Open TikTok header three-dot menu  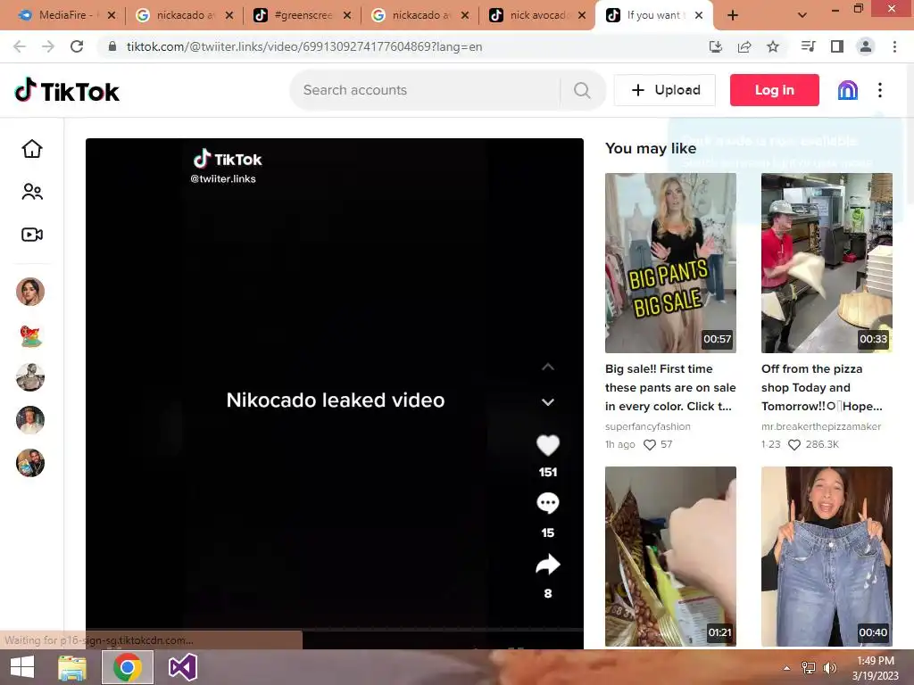coord(880,90)
